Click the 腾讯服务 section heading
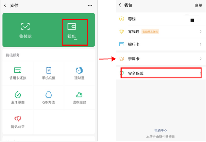206x142 pixels. 13,55
